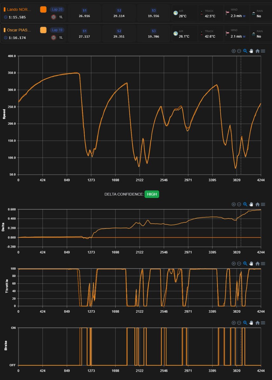
Task: Click Oscar Piastri light orange color swatch
Action: [43, 30]
